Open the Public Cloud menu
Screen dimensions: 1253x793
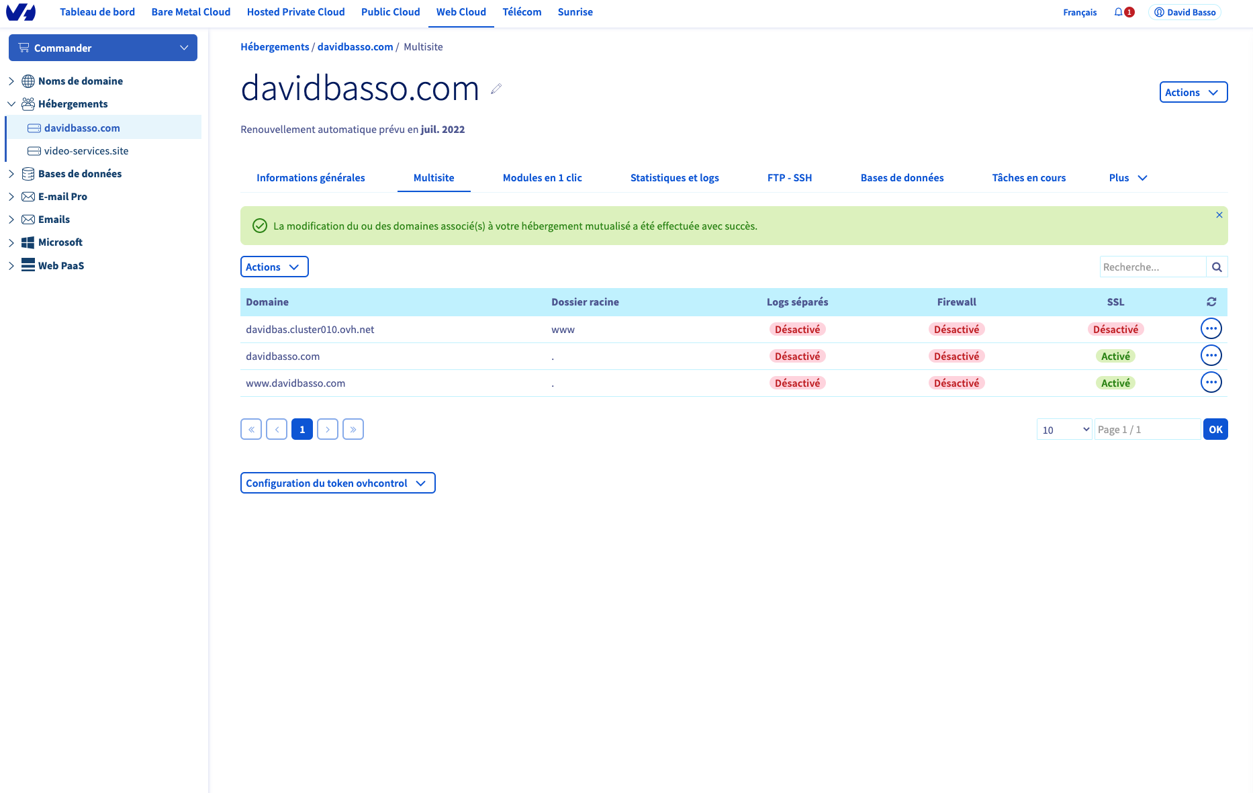[x=390, y=12]
